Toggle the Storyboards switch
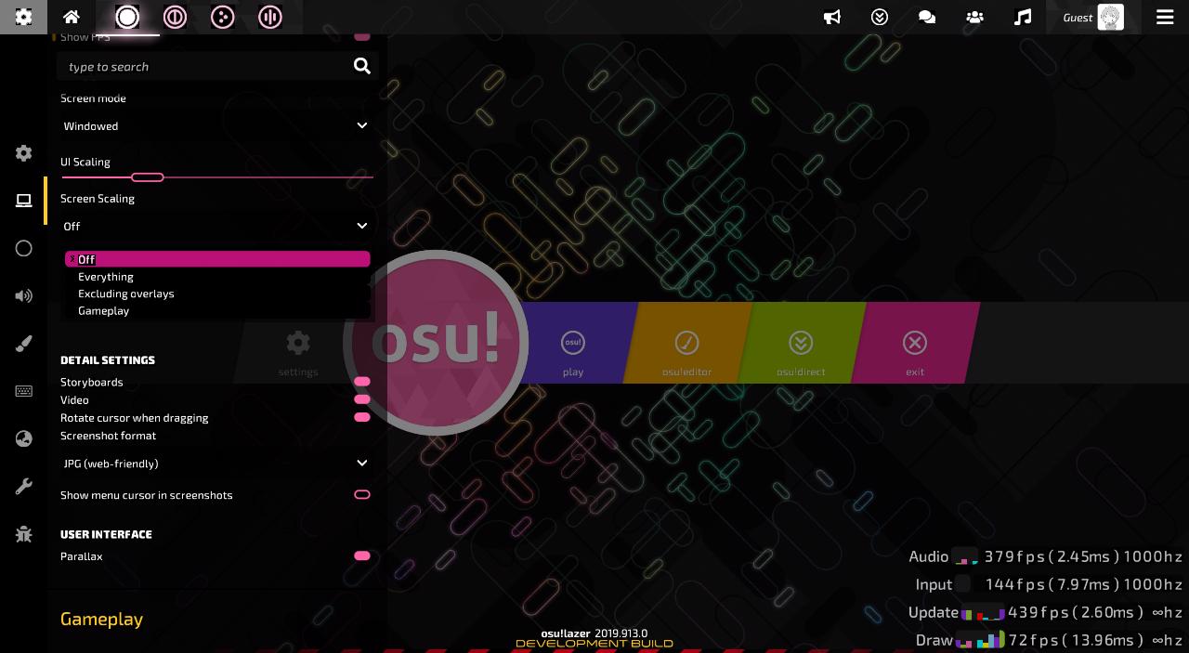 coord(362,382)
